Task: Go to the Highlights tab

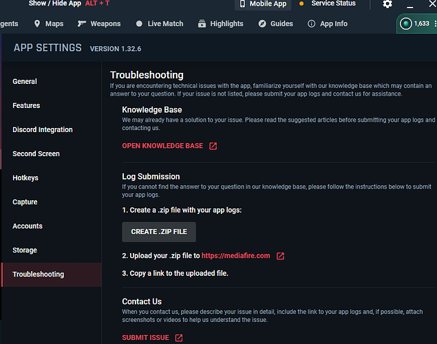Action: 221,23
